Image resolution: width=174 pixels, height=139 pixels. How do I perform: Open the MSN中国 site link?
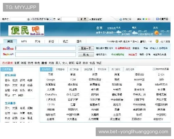(139, 80)
